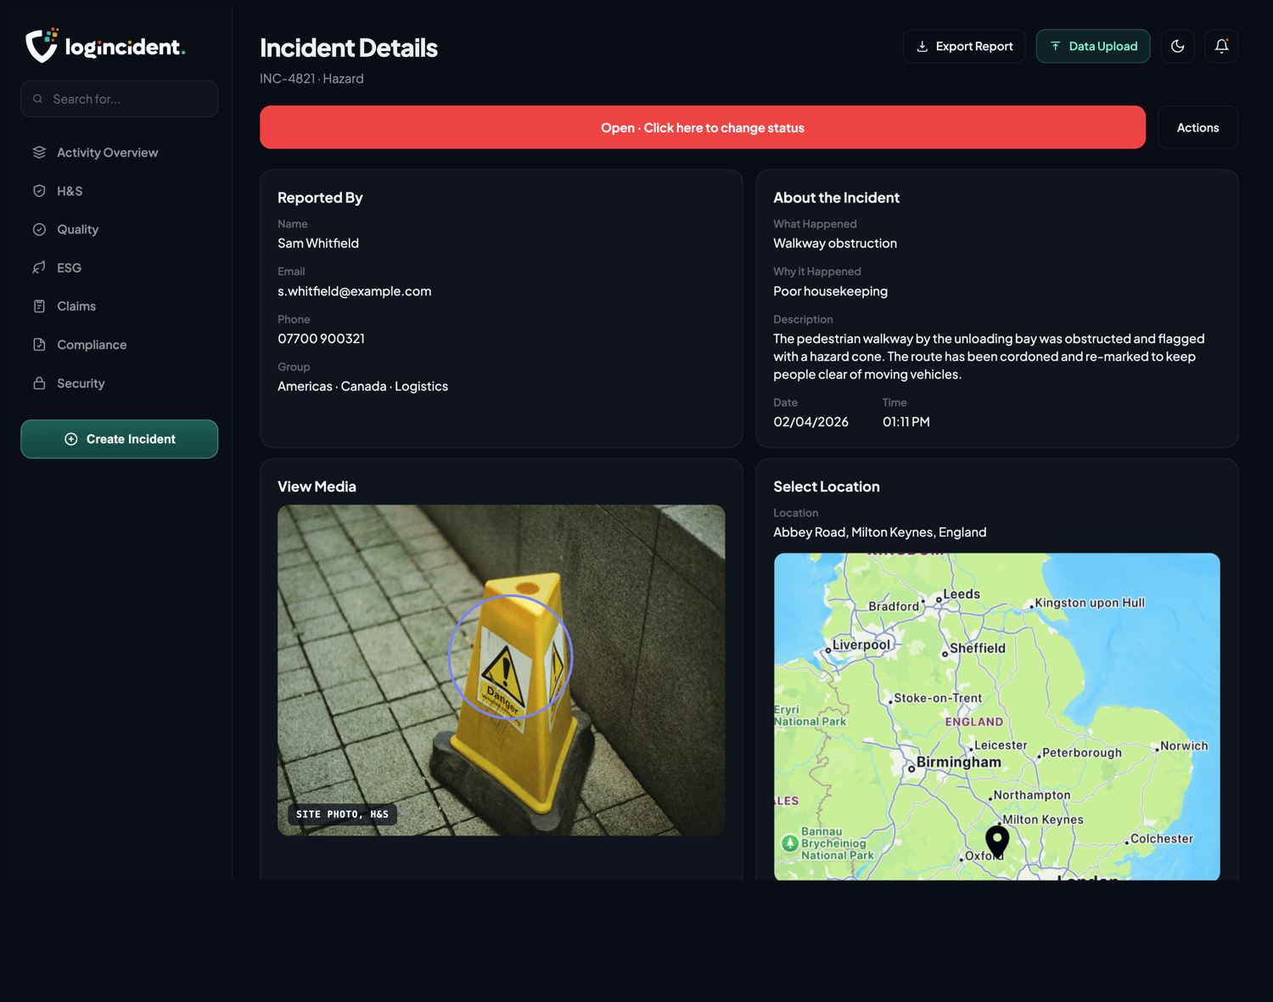Image resolution: width=1273 pixels, height=1002 pixels.
Task: Open the Claims section
Action: (120, 307)
